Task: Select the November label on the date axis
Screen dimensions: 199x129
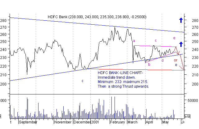Action: pos(63,122)
